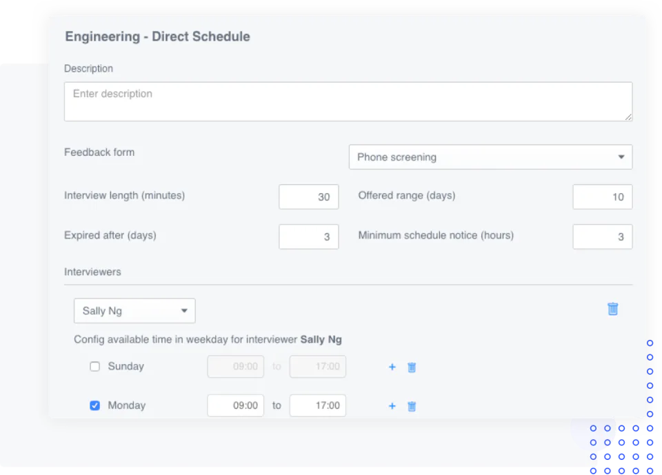Edit the Expired after days field
Screen dimensions: 662x475
pos(309,236)
